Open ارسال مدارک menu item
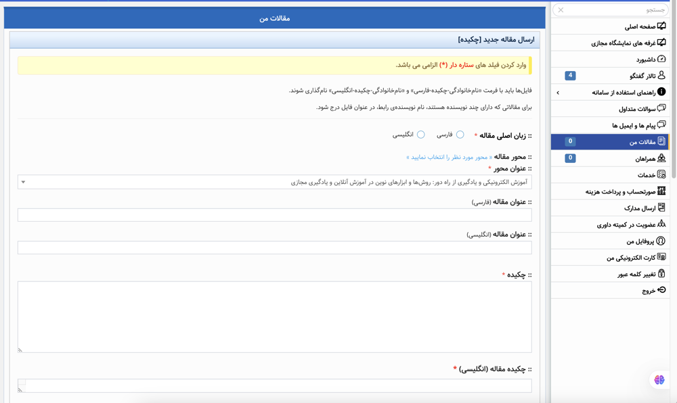677x403 pixels. [610, 208]
